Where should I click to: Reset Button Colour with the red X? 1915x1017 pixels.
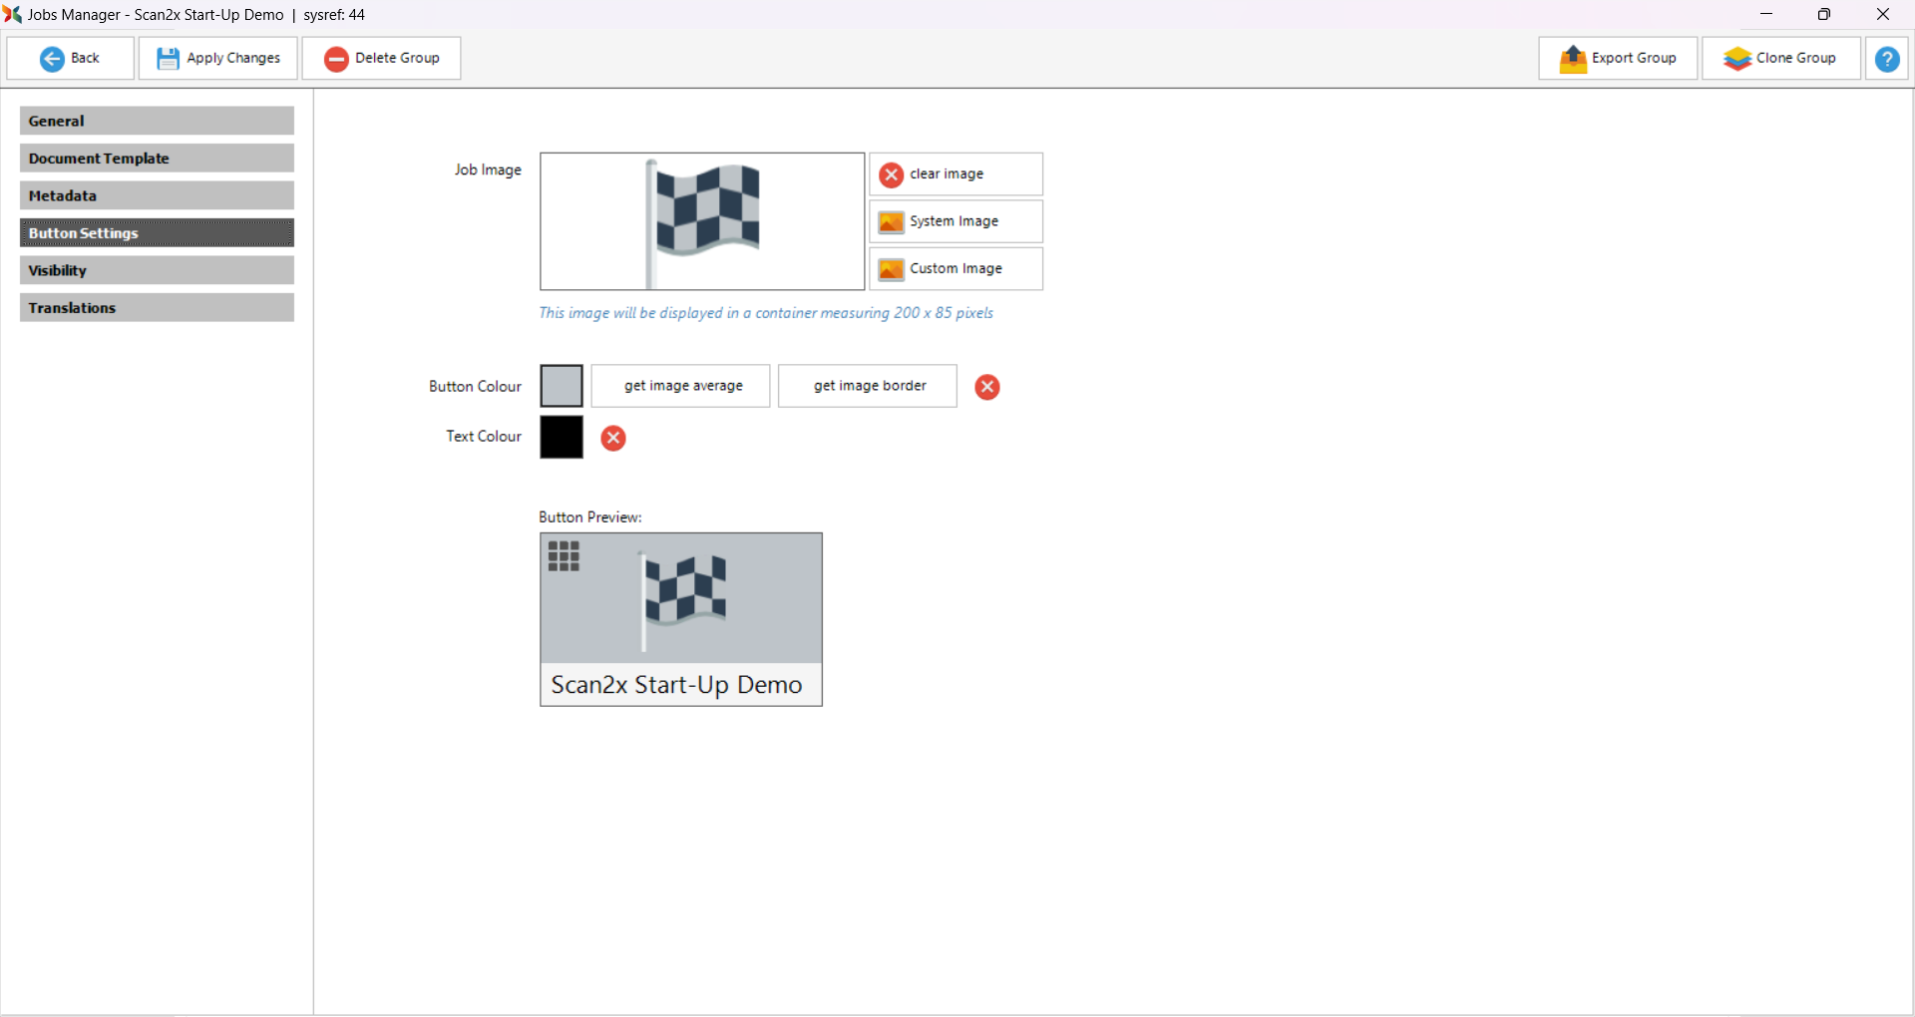pyautogui.click(x=986, y=387)
